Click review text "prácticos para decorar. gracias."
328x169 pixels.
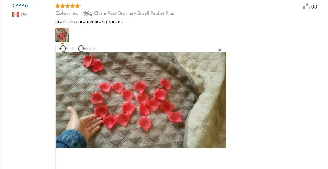tap(89, 22)
